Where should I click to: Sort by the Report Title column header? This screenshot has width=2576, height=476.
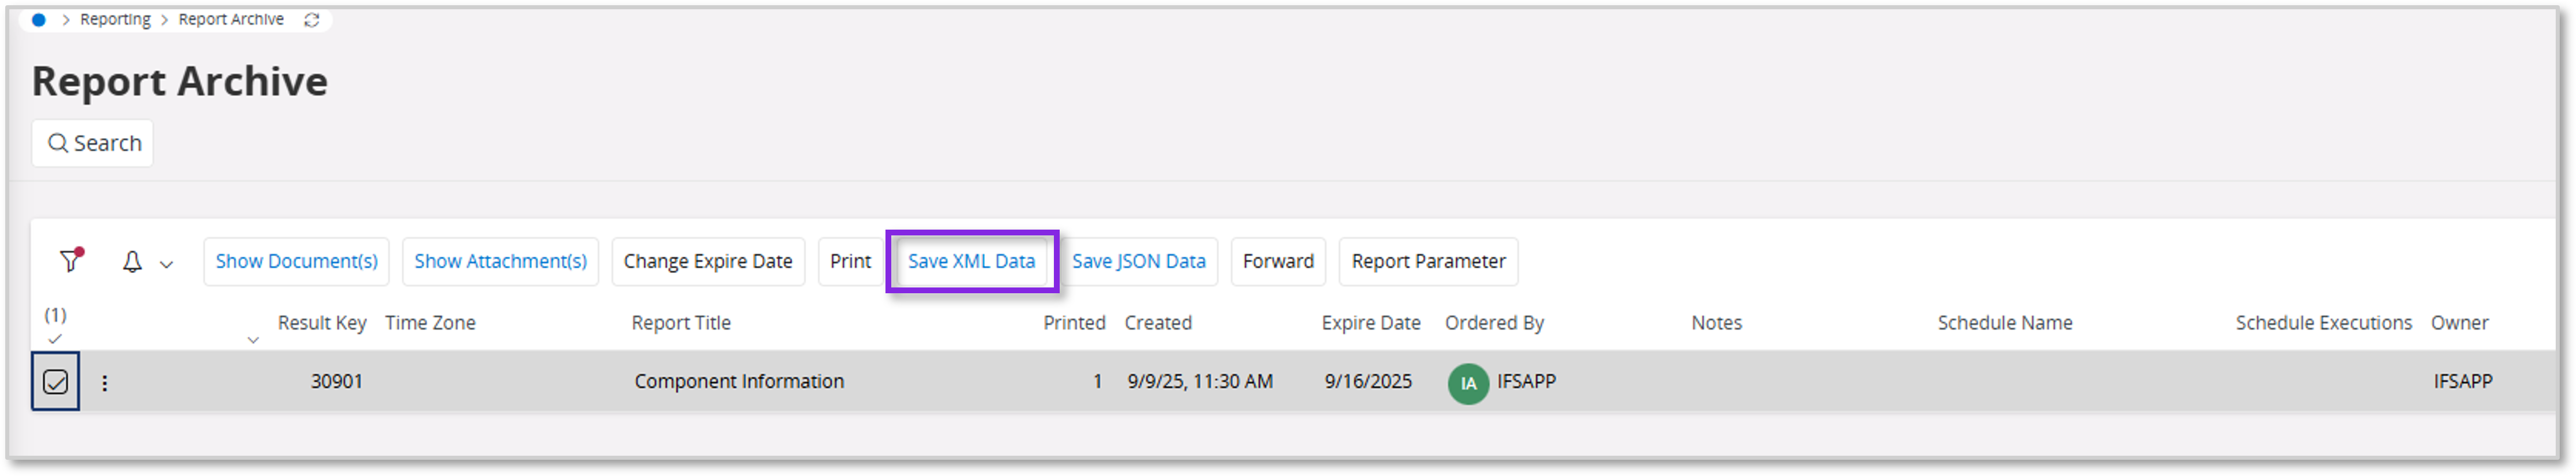pos(681,323)
